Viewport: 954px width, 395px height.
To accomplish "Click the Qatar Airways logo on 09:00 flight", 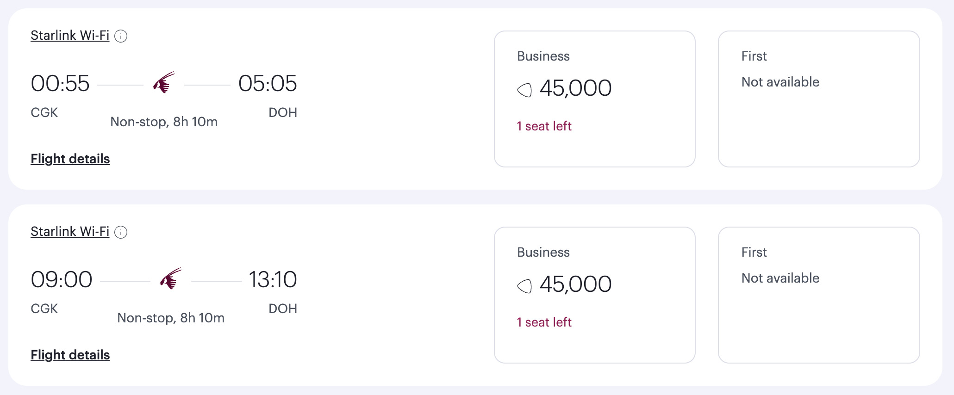I will (x=171, y=278).
